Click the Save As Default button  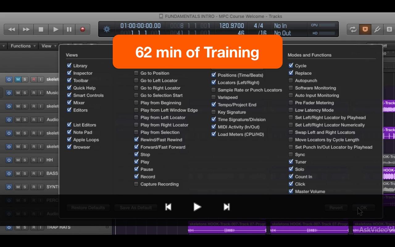[136, 207]
